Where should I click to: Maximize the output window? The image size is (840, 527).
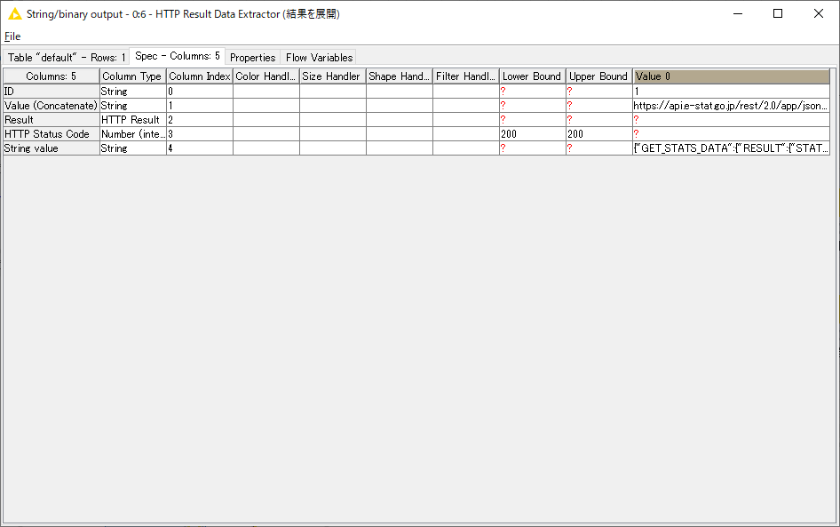[x=778, y=13]
